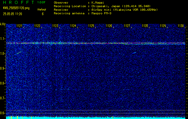Image resolution: width=188 pixels, height=119 pixels.
Task: Select the 1.00f version label
Action: coord(41,2)
